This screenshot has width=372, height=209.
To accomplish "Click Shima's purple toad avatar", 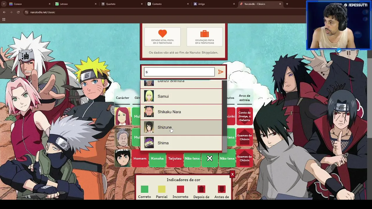I will coord(149,143).
